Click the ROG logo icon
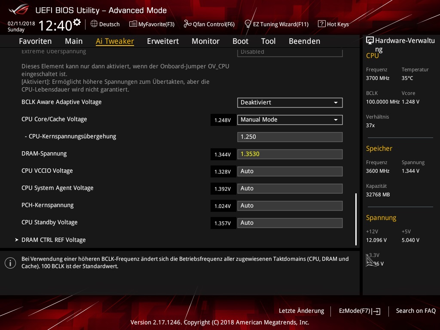440x330 pixels. click(x=19, y=9)
